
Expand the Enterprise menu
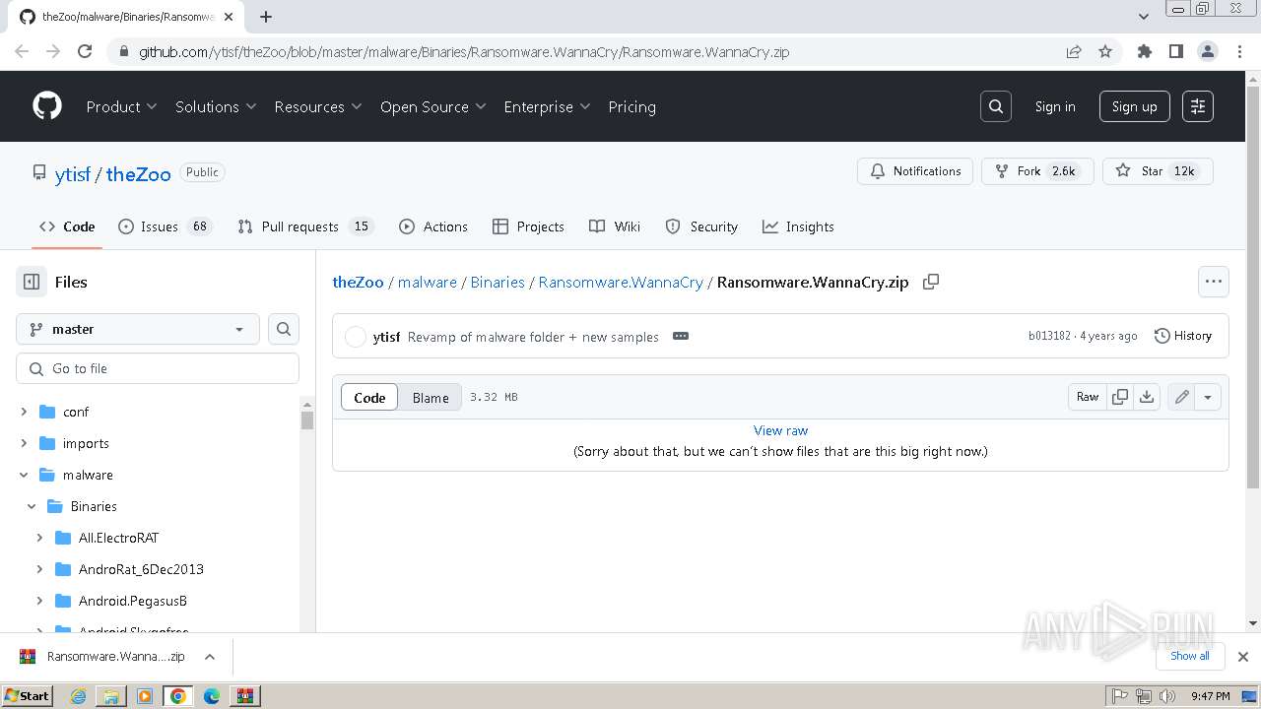(x=547, y=106)
